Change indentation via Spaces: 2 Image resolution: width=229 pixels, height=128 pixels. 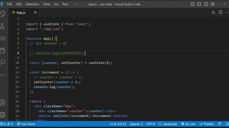pos(136,124)
